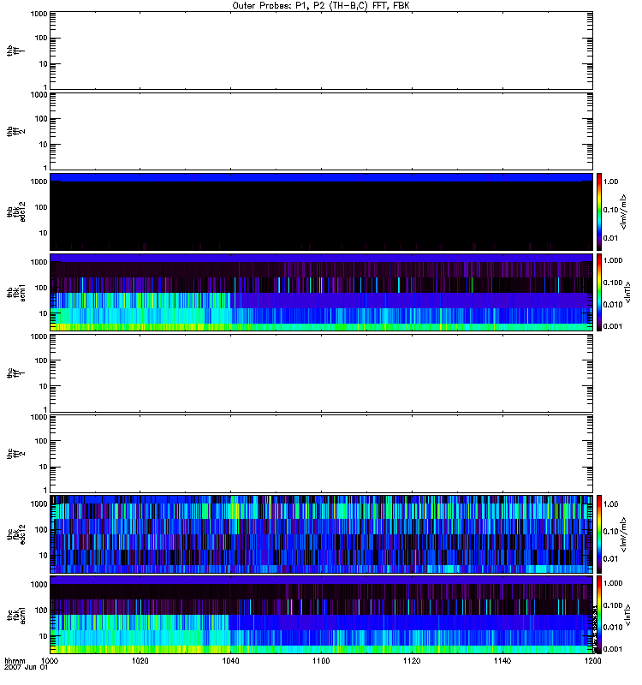Click the thb fbk edc12 spectrogram panel
The height and width of the screenshot is (685, 642).
coord(321,211)
